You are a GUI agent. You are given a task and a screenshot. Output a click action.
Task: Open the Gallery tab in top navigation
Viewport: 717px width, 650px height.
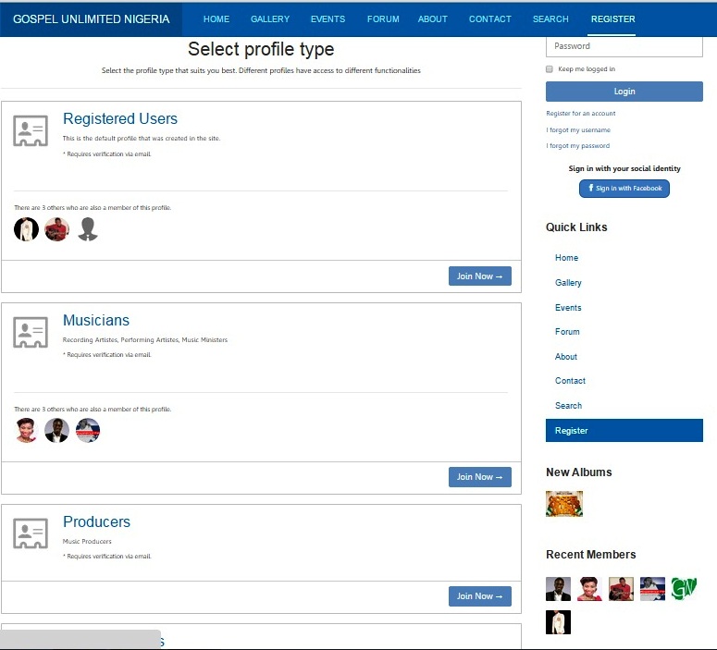coord(270,18)
